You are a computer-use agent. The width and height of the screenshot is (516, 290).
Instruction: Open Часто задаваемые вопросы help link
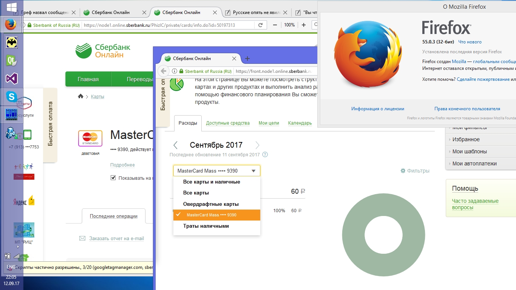475,204
